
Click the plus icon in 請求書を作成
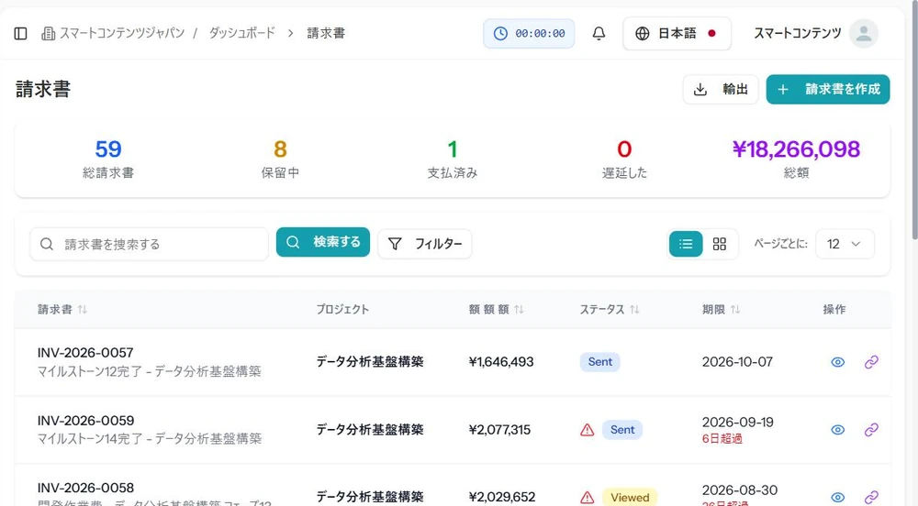(783, 90)
